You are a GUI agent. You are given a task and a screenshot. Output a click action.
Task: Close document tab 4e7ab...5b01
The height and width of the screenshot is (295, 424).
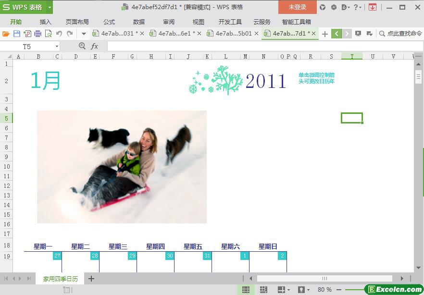tap(256, 34)
